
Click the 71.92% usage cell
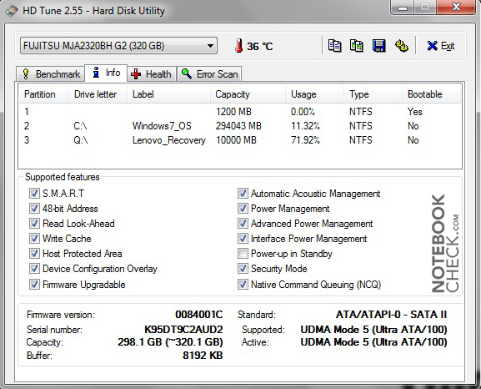[x=305, y=140]
